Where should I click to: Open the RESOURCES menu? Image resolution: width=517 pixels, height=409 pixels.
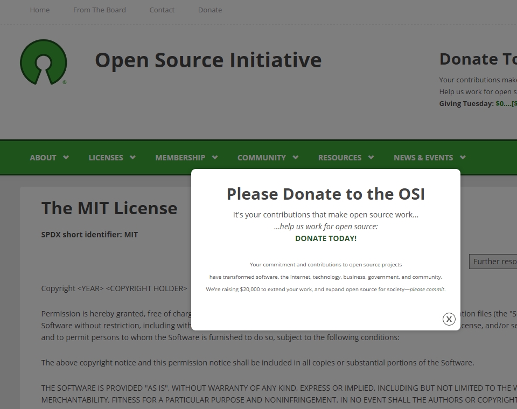[340, 158]
